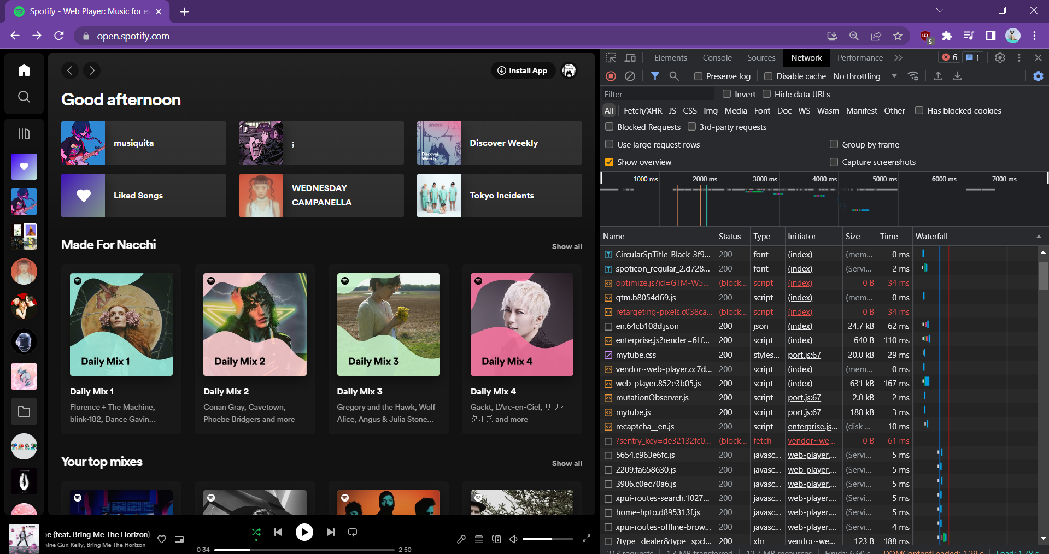
Task: Open the network request search panel
Action: [x=673, y=76]
